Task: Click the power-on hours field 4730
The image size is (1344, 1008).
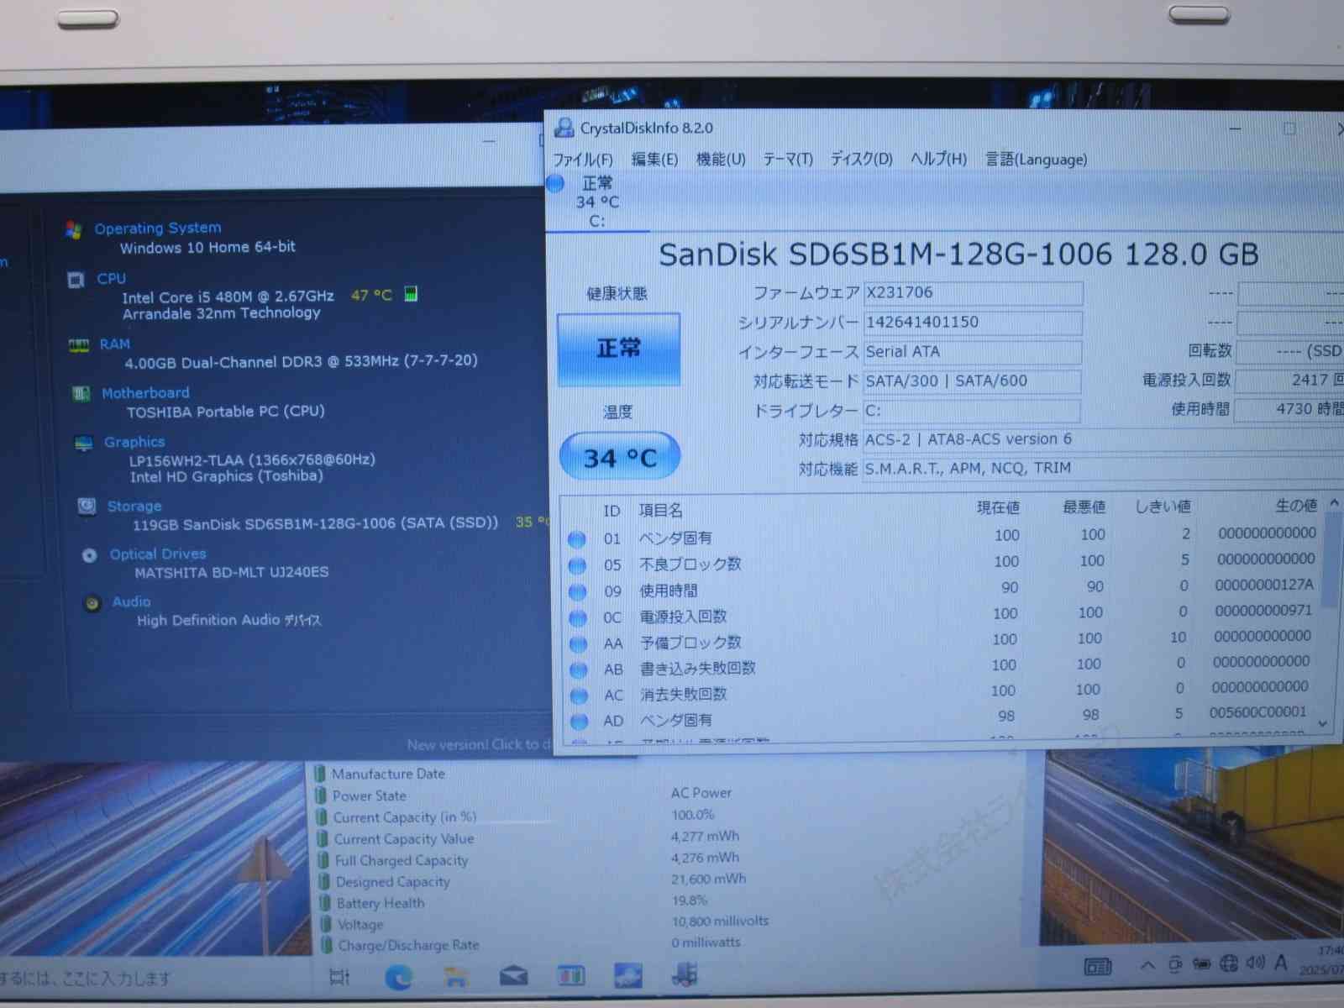Action: tap(1289, 409)
